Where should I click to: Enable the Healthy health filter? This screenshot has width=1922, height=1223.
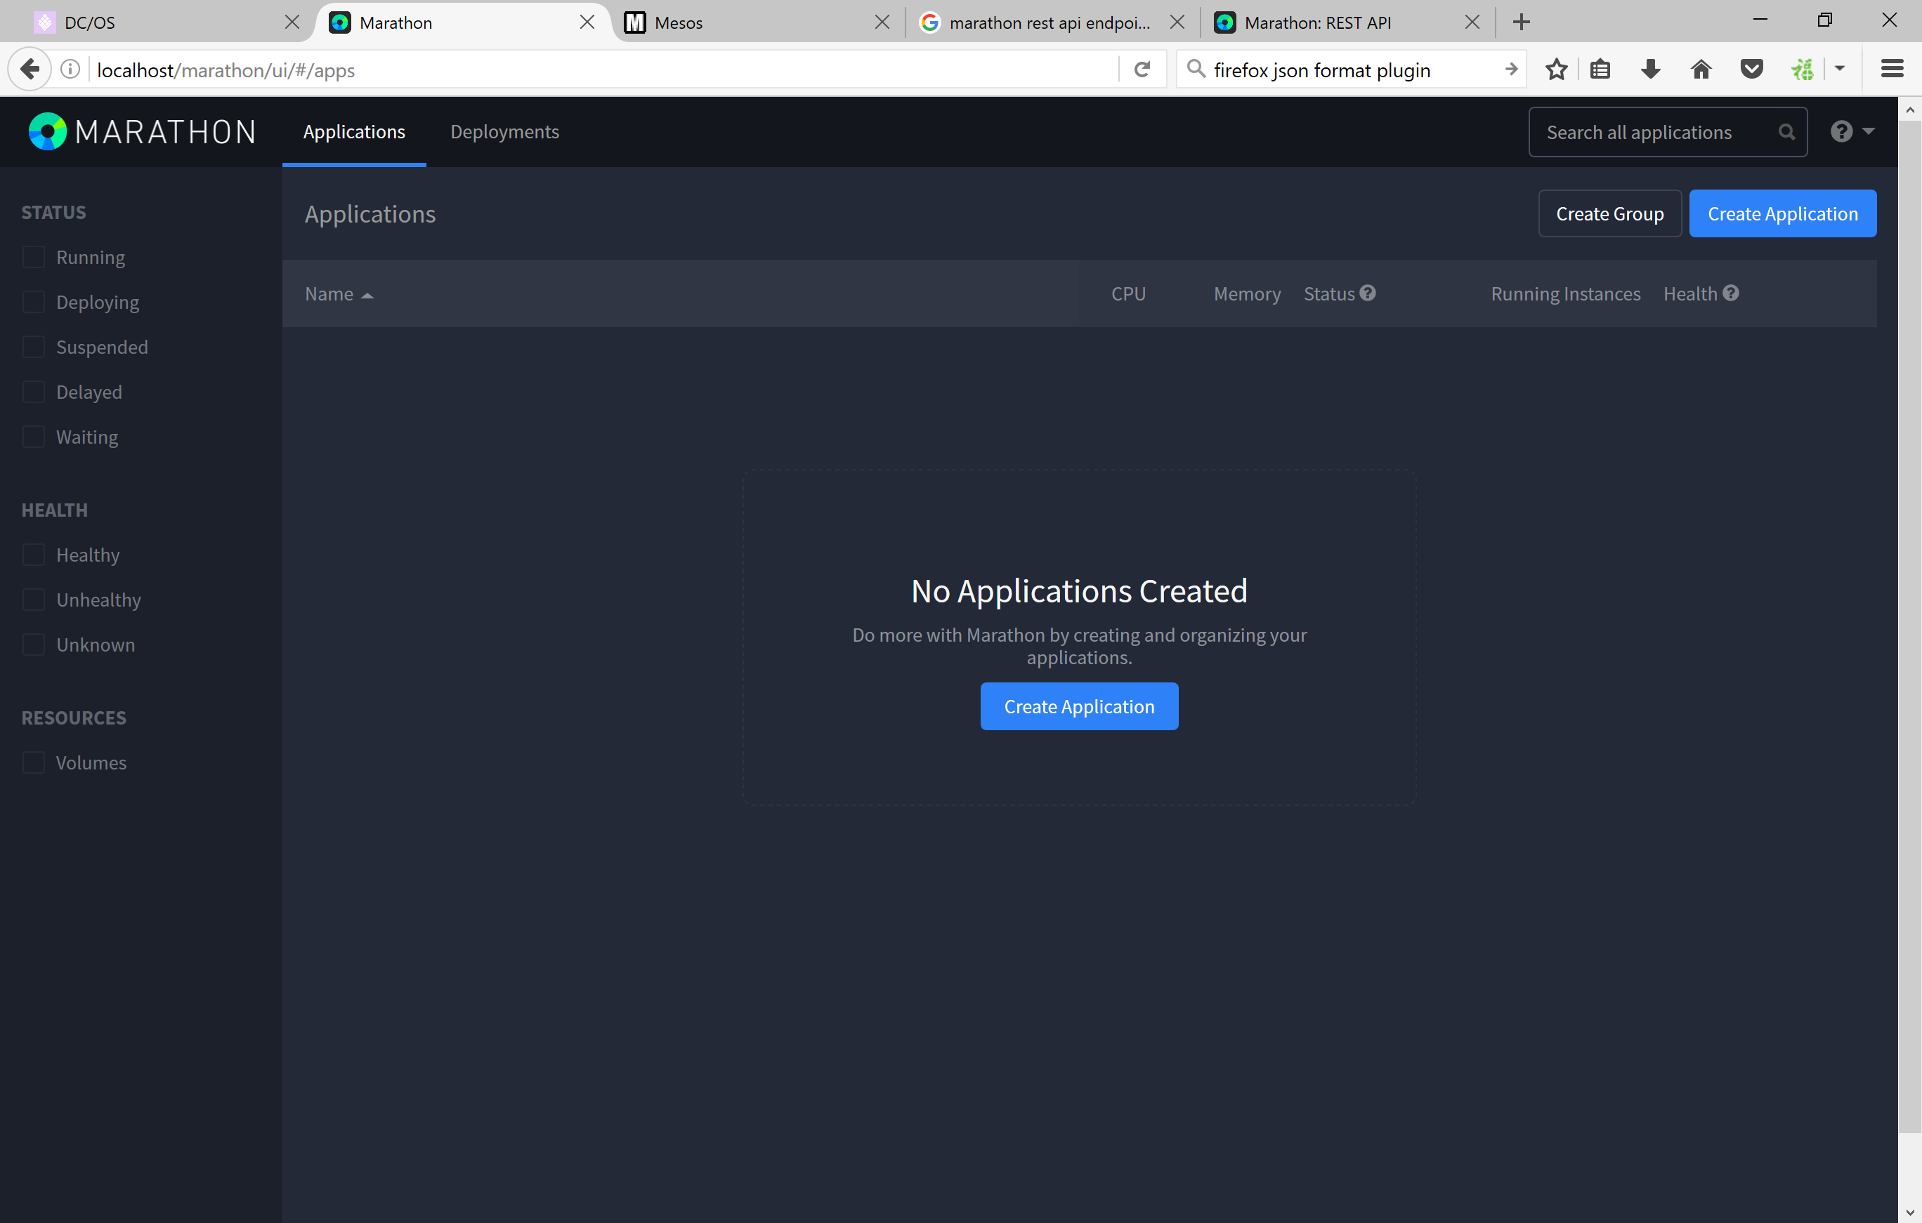click(34, 555)
